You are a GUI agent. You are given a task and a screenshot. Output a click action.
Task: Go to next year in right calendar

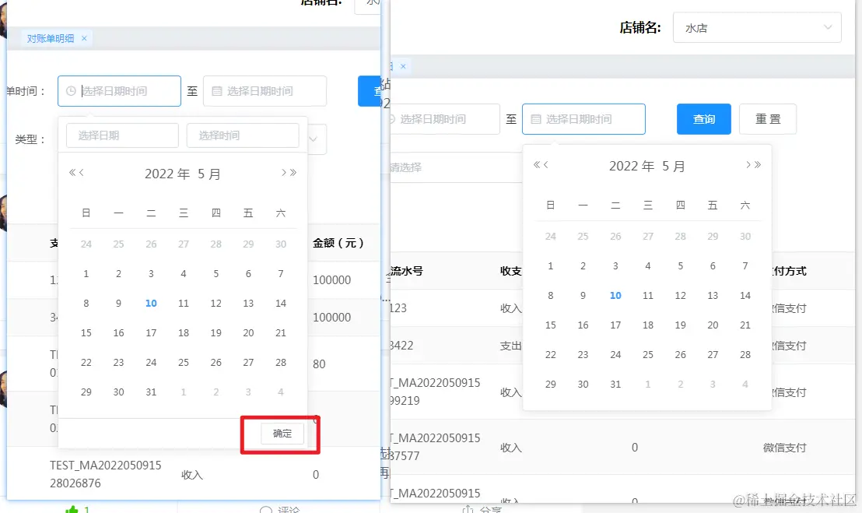(x=758, y=165)
